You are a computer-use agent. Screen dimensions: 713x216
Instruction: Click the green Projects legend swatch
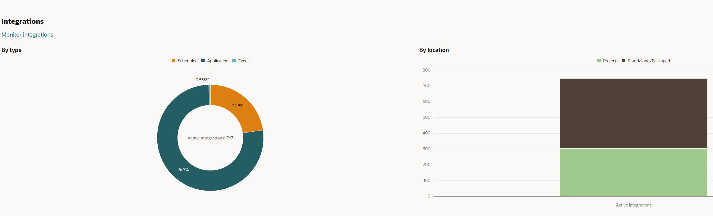tap(599, 61)
